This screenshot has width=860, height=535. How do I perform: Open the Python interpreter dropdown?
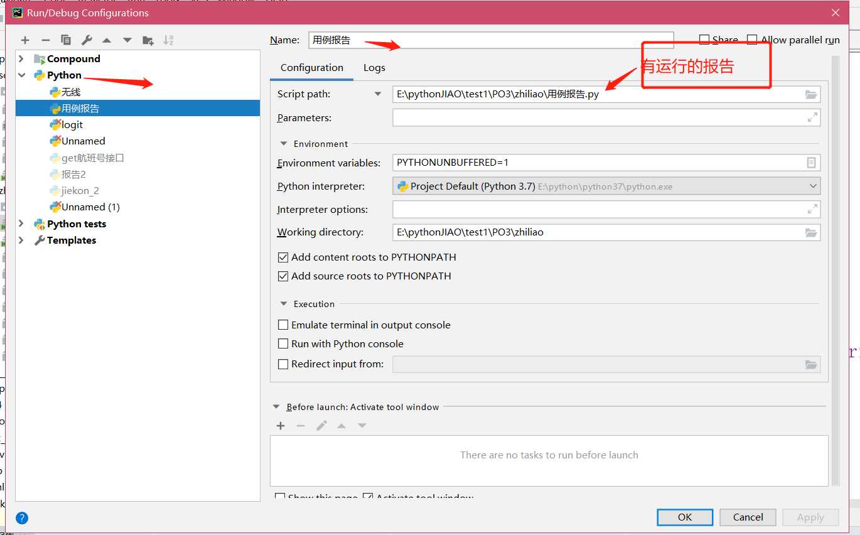click(813, 186)
